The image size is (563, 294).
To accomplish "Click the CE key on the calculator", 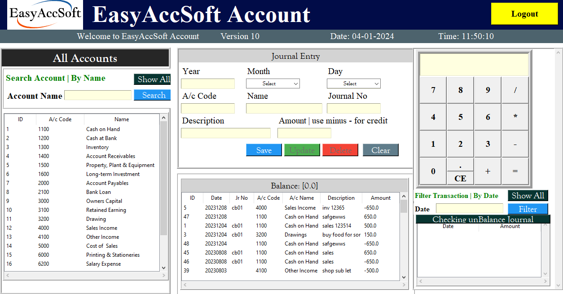I will (461, 178).
